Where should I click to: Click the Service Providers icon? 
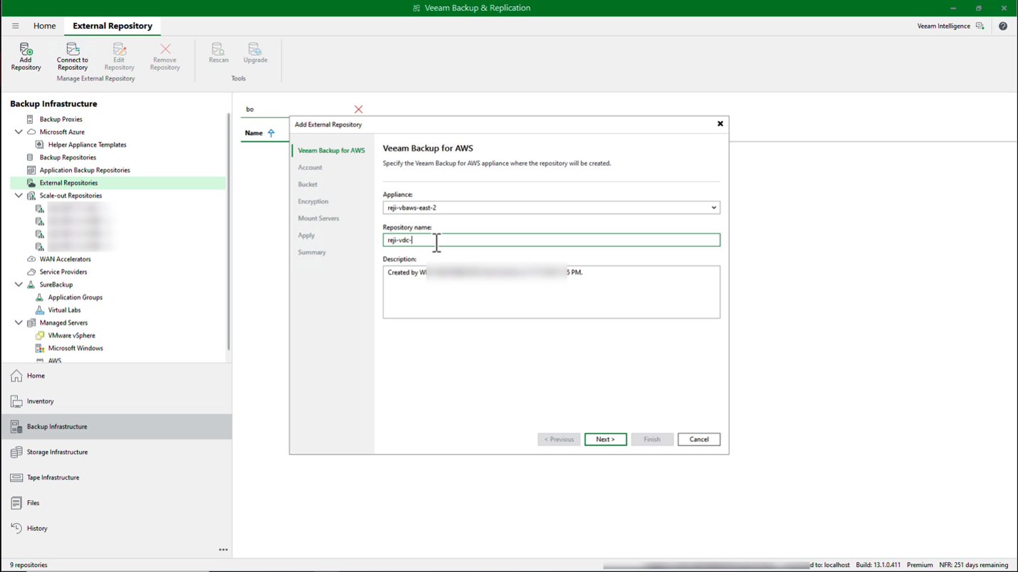coord(31,272)
